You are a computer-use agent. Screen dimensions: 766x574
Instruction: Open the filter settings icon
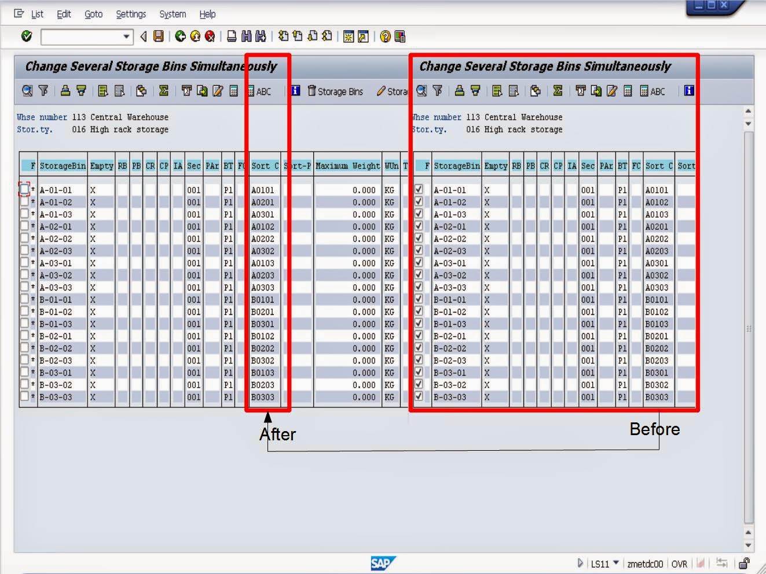click(x=43, y=91)
